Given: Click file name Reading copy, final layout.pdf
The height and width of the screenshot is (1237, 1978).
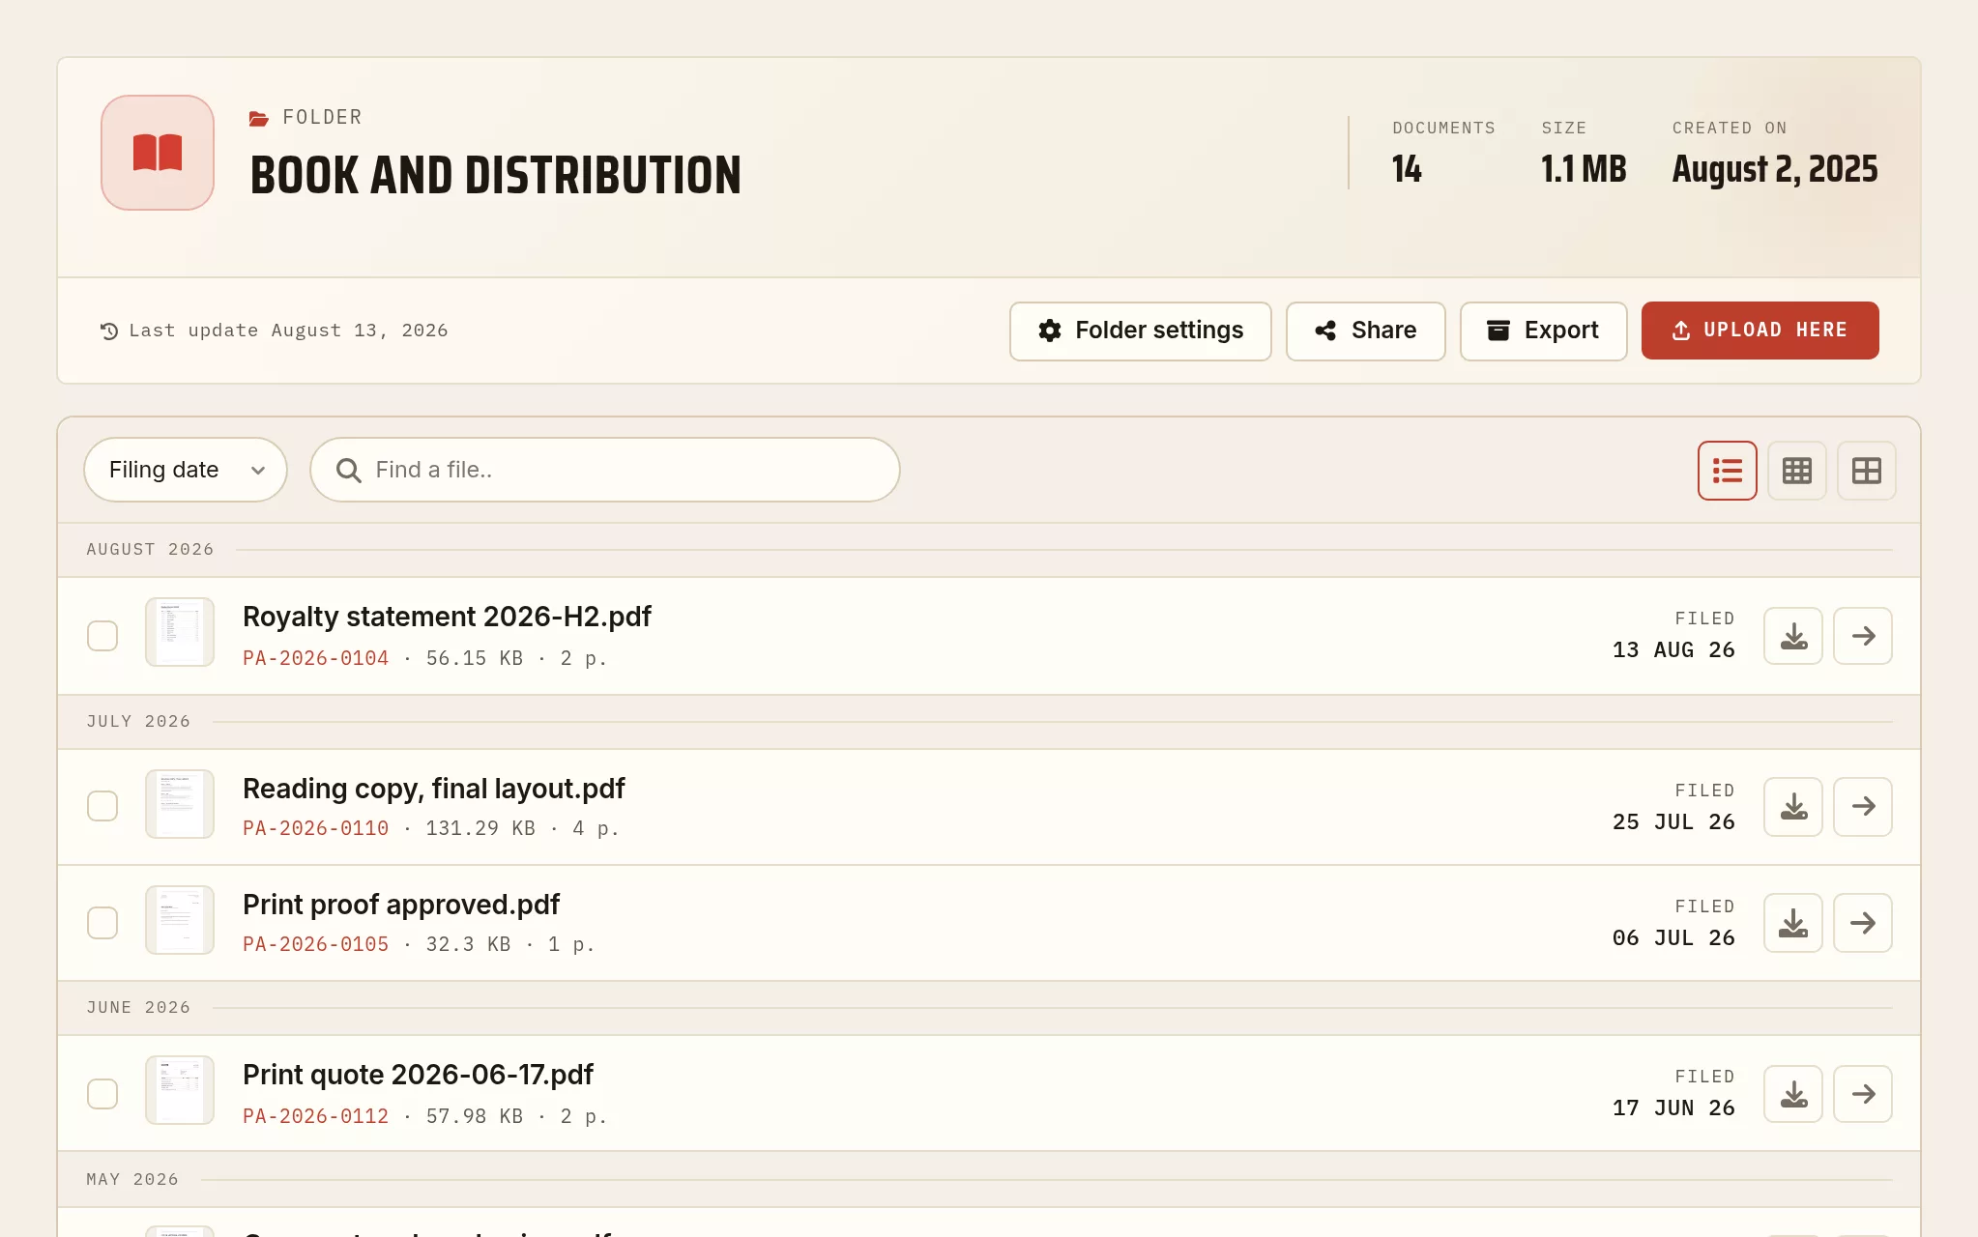Looking at the screenshot, I should point(434,789).
